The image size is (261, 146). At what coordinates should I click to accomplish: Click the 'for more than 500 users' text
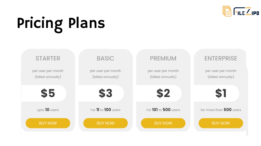(221, 110)
